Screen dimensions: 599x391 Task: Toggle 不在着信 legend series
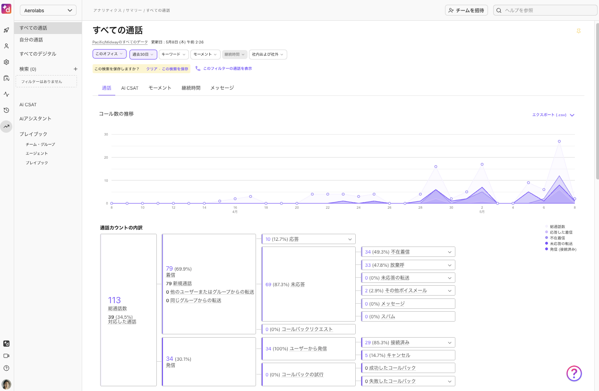[x=555, y=238]
